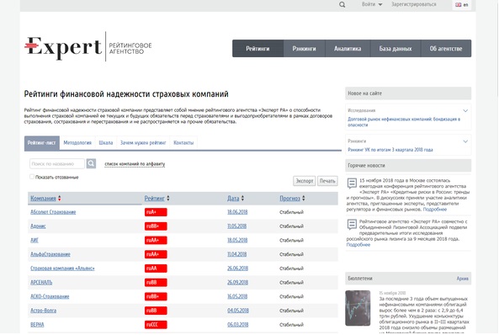Expand the Исследования news block chevron
The height and width of the screenshot is (335, 499).
click(x=465, y=111)
